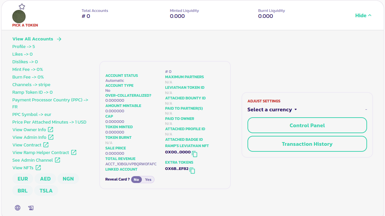
Task: Copy the Ramp's Leviathan NFT address
Action: click(195, 154)
